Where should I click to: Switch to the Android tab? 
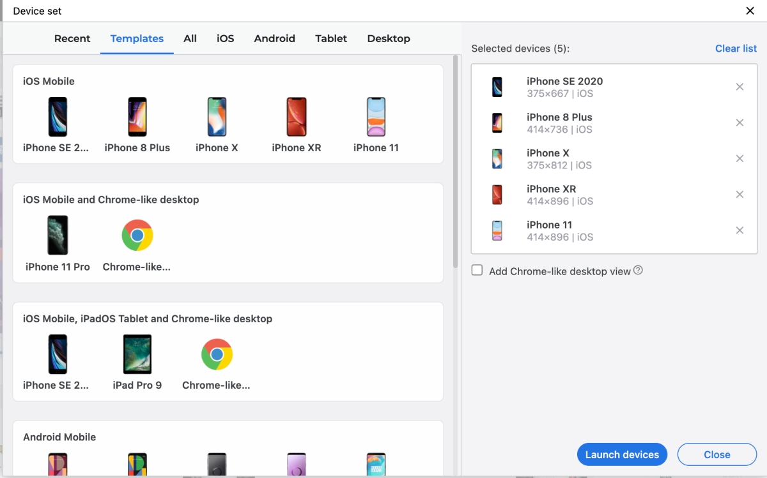click(274, 38)
